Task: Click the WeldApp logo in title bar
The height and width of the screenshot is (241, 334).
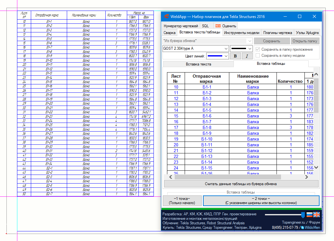Action: tap(166, 16)
